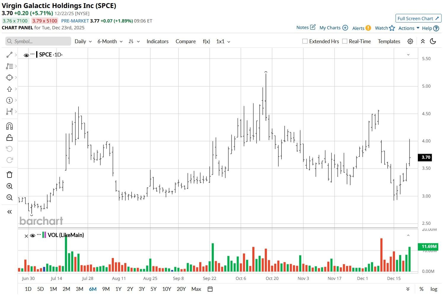Add SPCE to Watch list
443x295 pixels.
pyautogui.click(x=385, y=28)
